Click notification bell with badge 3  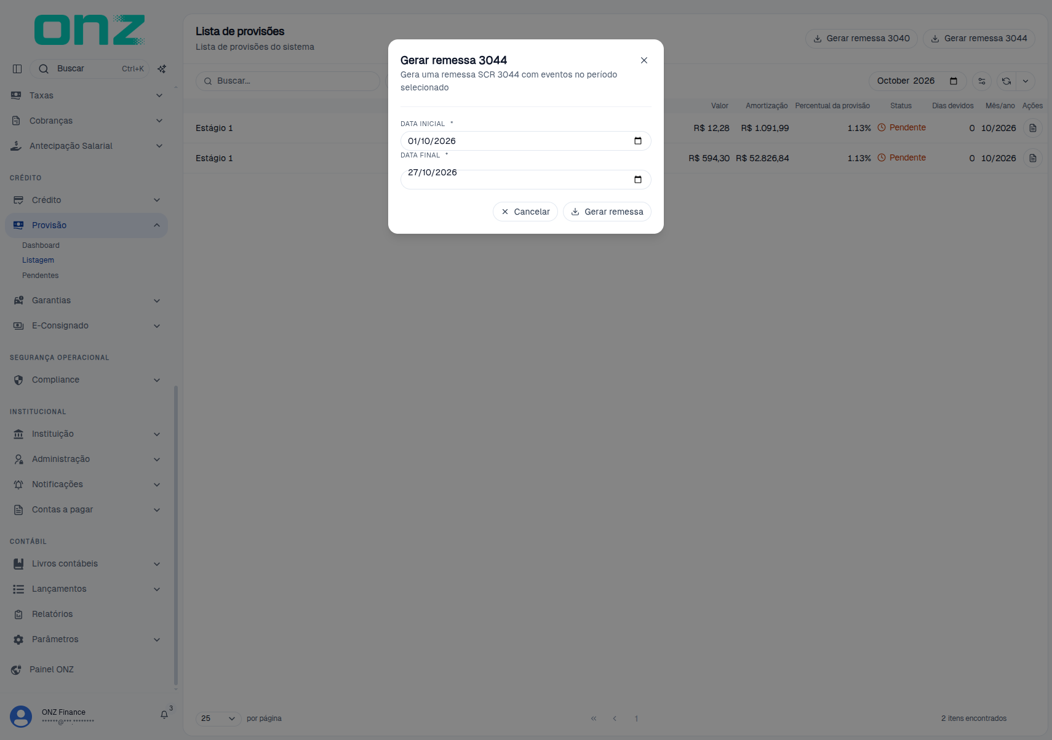164,714
